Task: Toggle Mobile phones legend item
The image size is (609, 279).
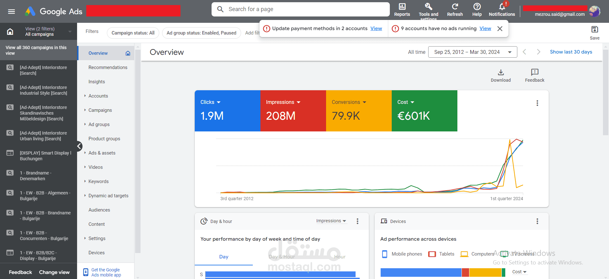Action: (x=402, y=254)
